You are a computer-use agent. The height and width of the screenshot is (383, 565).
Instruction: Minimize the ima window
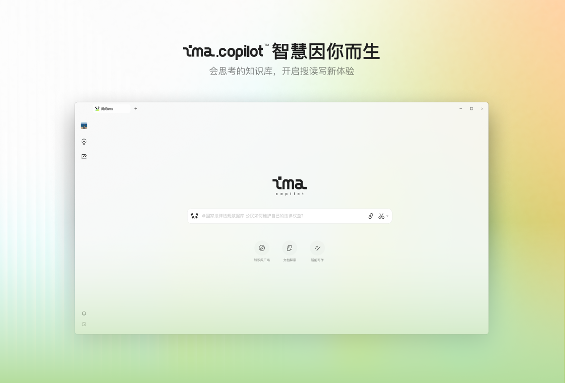tap(461, 109)
